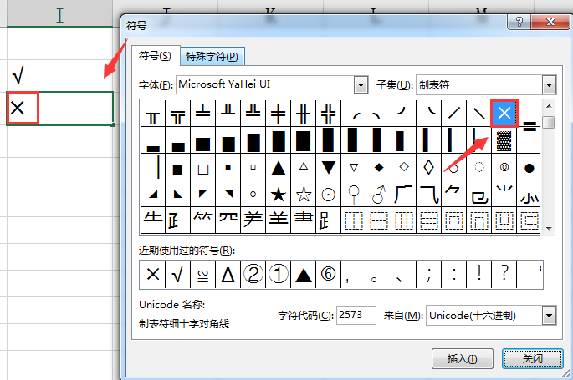
Task: Switch to the 特殊字符(P) tab
Action: (x=212, y=57)
